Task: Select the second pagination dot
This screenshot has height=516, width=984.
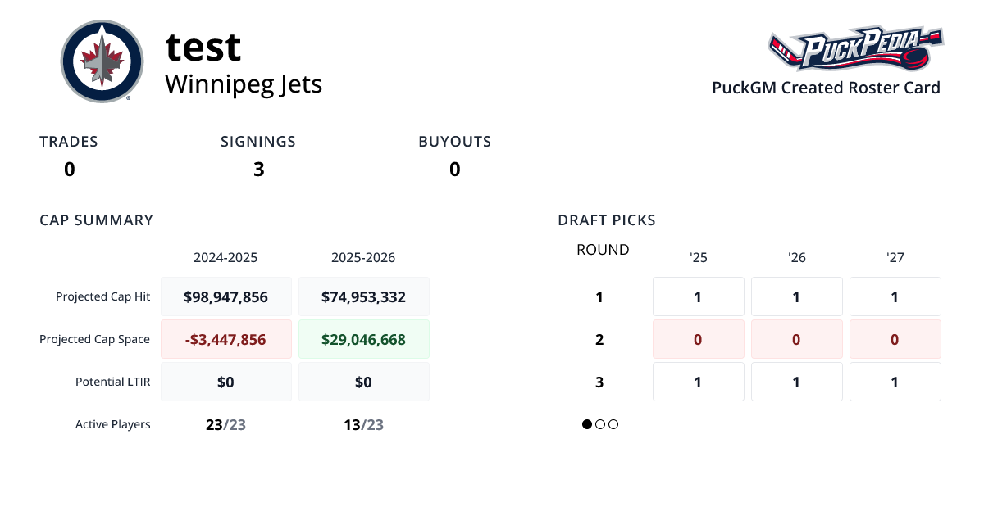Action: pyautogui.click(x=600, y=424)
